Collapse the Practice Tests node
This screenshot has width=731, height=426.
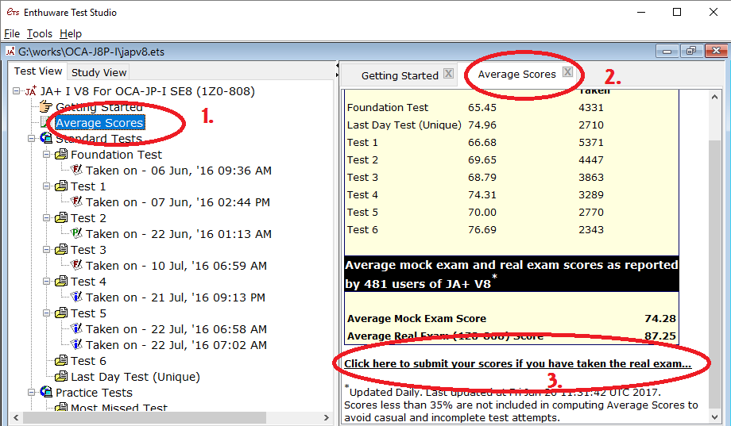coord(31,392)
